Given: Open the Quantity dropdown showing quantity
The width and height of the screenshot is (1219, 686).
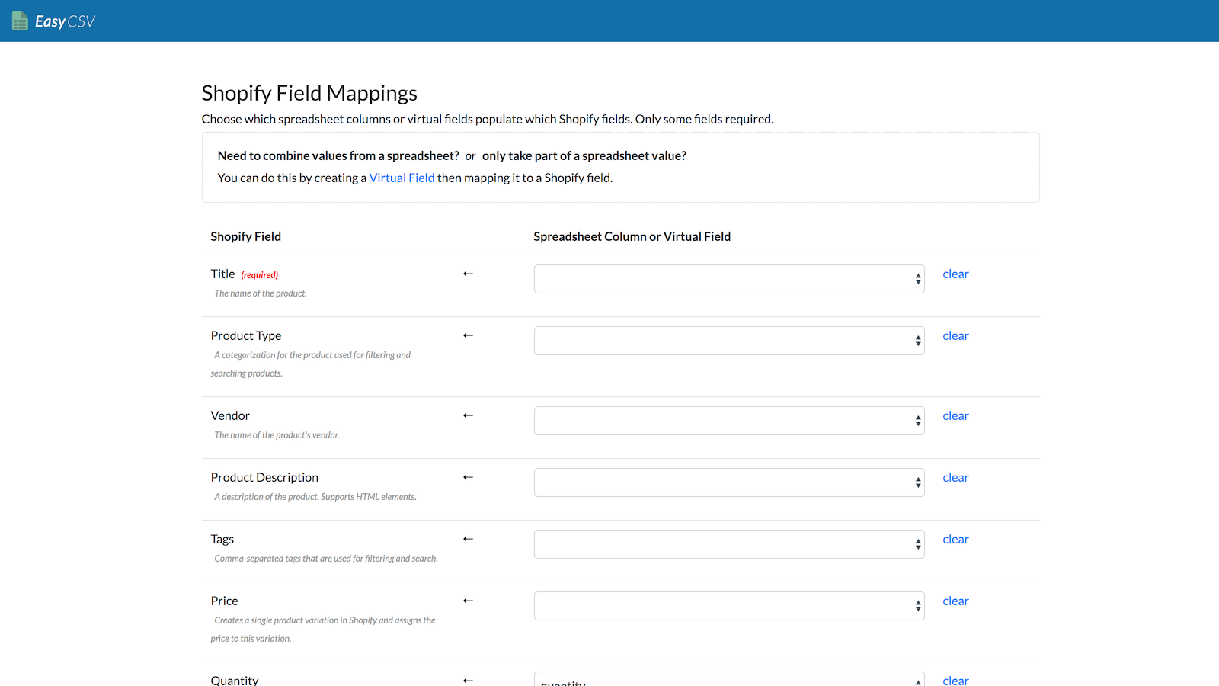Looking at the screenshot, I should [x=728, y=680].
